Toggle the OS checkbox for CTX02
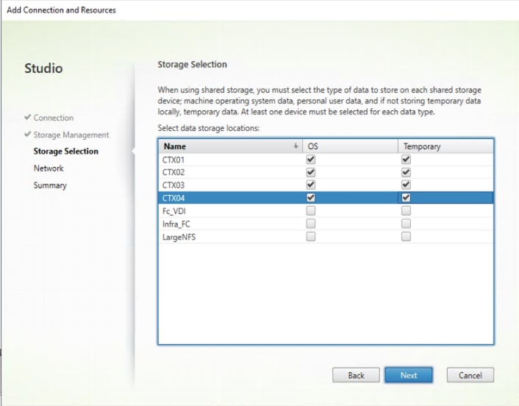Screen dimensions: 519x406 [x=310, y=172]
